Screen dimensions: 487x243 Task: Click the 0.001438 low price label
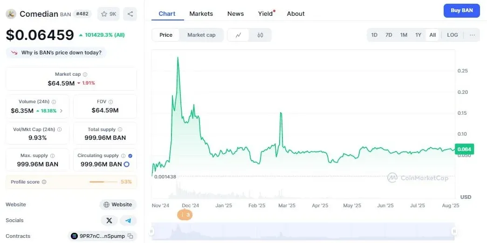coord(165,177)
